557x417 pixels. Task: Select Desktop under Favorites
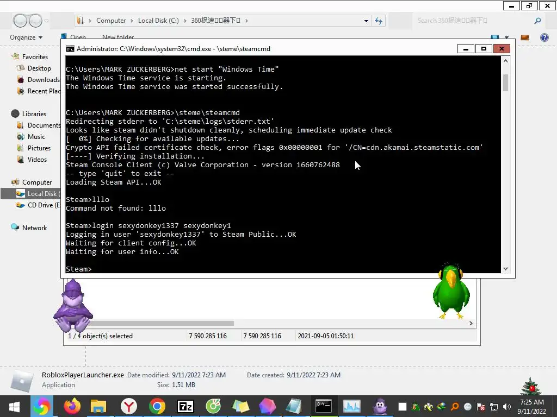coord(39,68)
